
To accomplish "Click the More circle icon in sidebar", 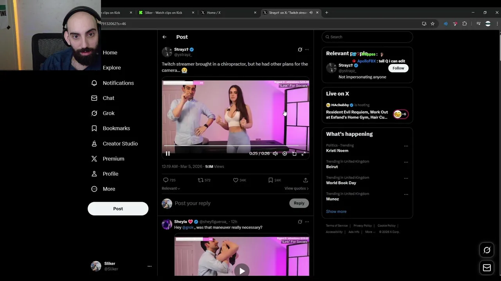I will 94,189.
